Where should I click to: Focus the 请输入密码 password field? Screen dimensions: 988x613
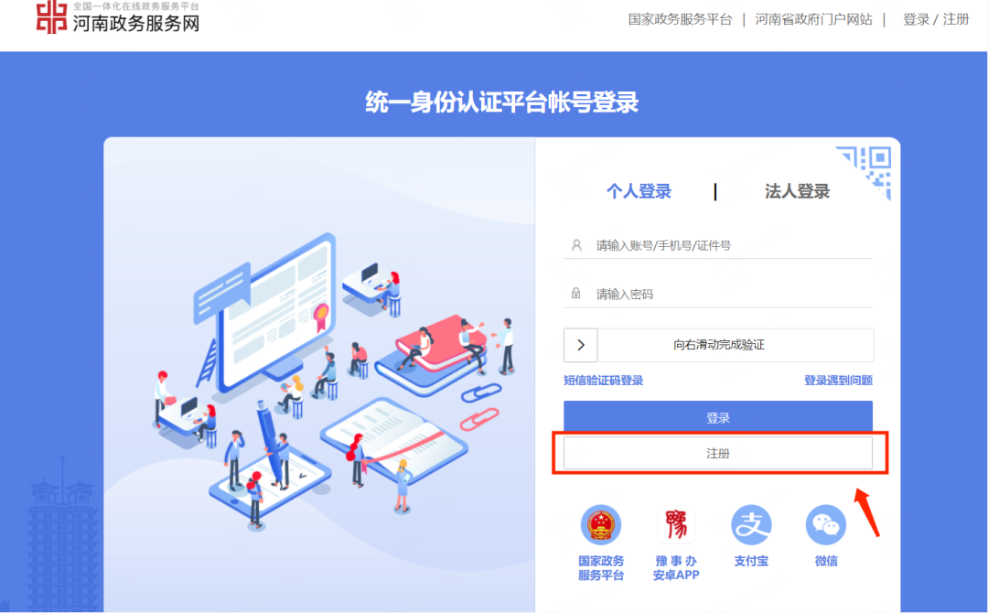718,294
